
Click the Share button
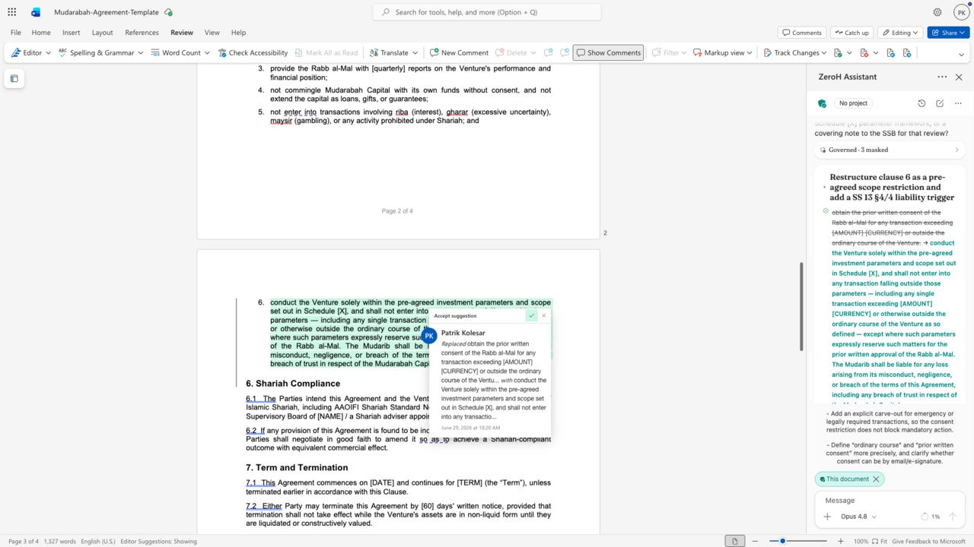[948, 33]
